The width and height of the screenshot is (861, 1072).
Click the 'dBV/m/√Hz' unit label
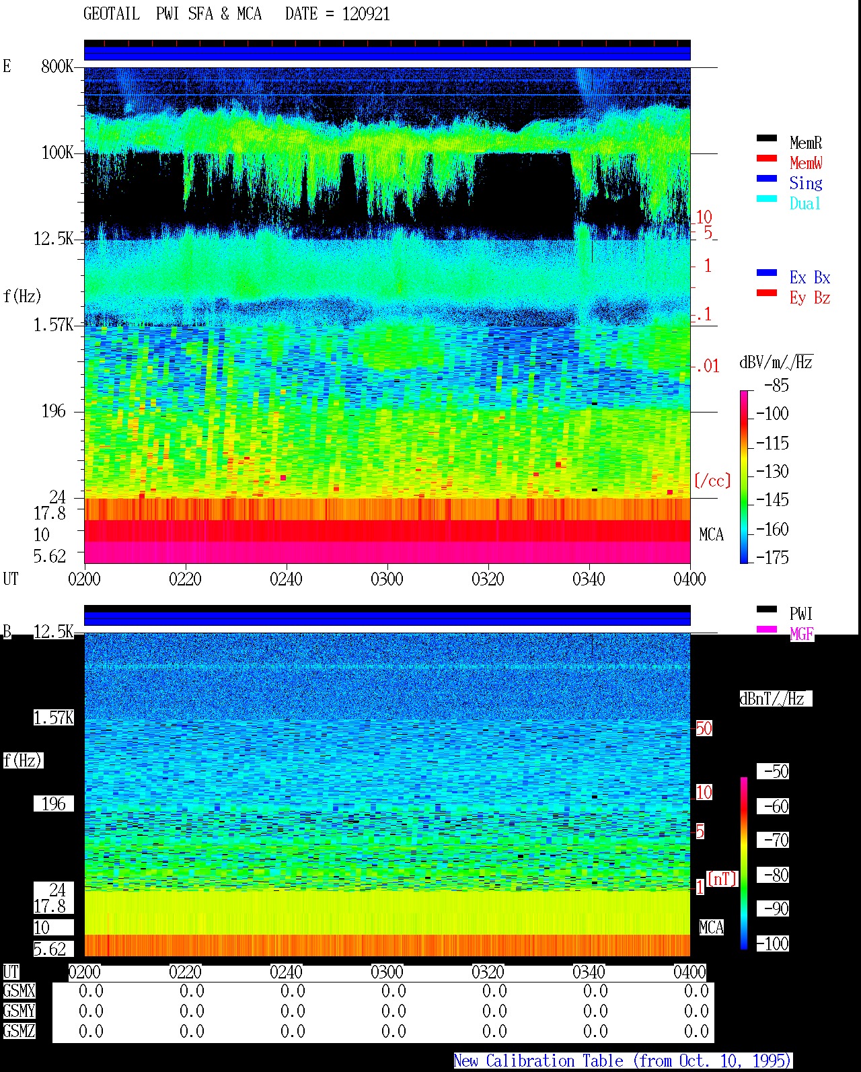click(x=776, y=362)
